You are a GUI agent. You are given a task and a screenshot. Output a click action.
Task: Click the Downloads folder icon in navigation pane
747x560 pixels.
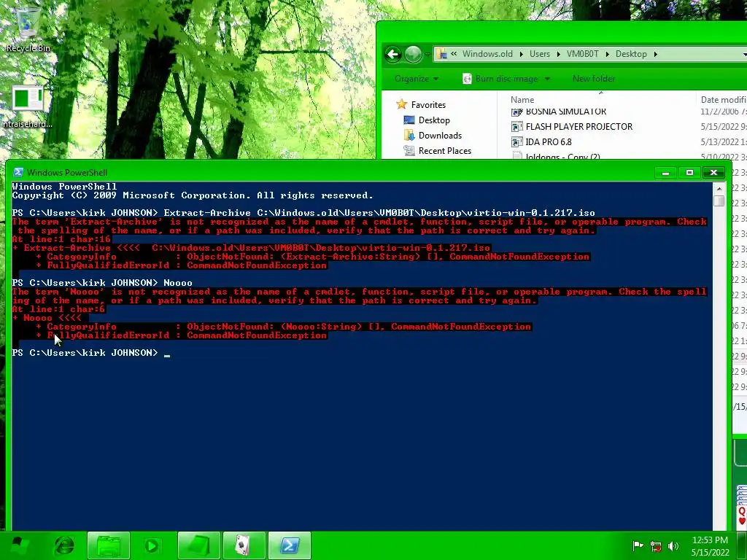point(409,135)
